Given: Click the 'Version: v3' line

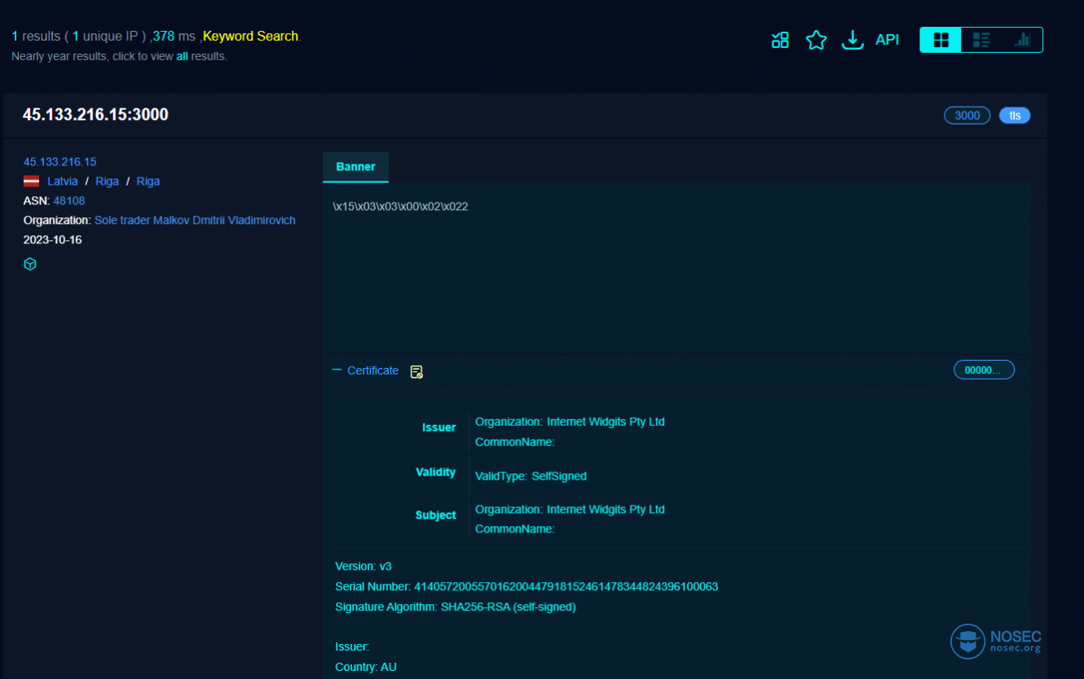Looking at the screenshot, I should tap(364, 567).
